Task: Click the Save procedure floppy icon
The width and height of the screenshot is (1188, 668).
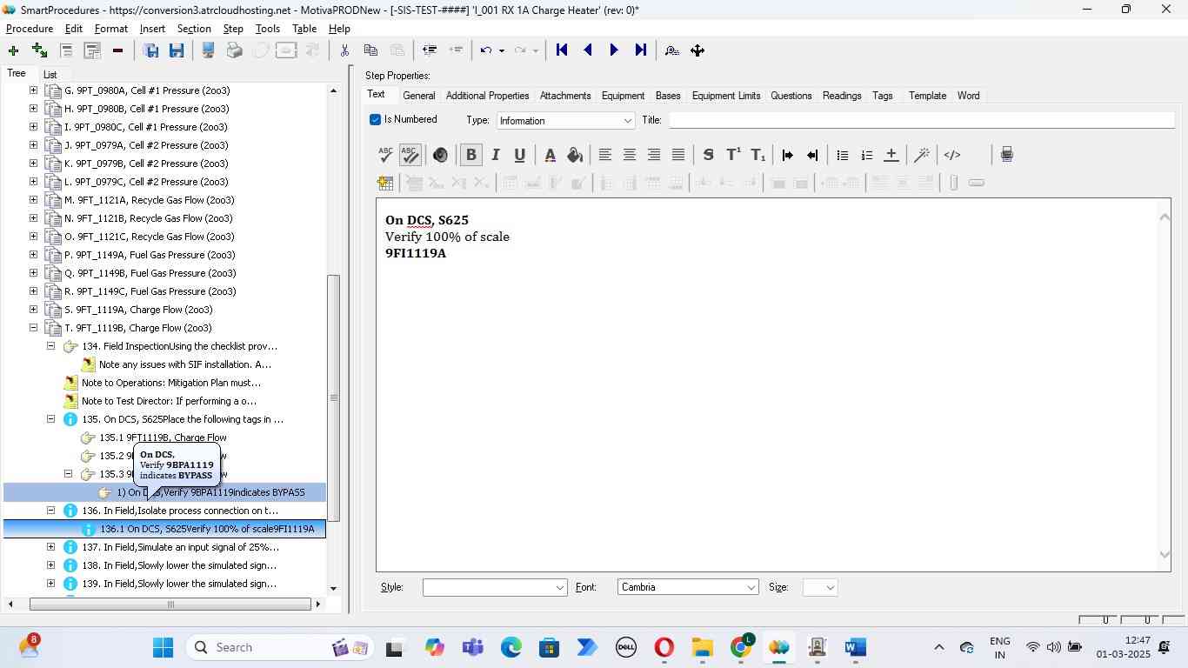Action: [177, 50]
